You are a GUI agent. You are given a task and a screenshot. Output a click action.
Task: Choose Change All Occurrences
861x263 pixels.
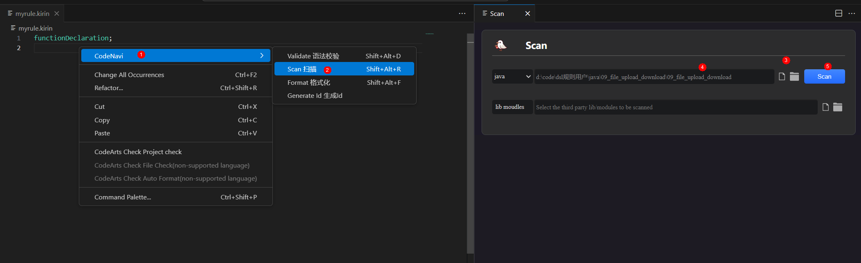(176, 75)
